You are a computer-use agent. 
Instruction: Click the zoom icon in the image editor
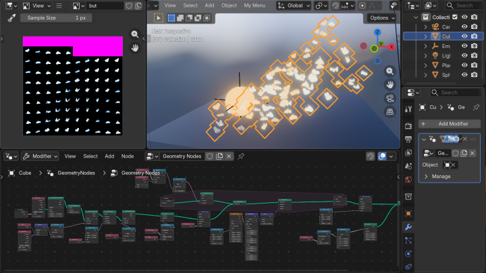pos(135,34)
